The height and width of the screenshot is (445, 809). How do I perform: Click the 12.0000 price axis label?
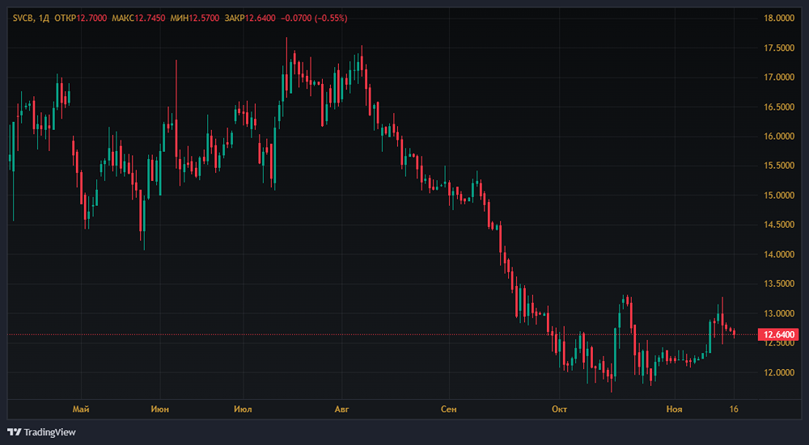(778, 372)
